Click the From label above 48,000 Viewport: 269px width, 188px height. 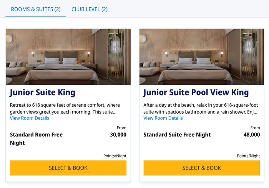coord(255,128)
